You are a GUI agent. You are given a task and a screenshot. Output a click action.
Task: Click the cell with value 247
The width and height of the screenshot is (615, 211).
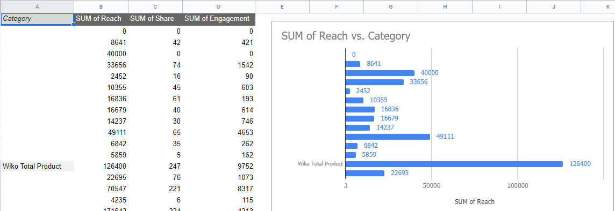(155, 166)
